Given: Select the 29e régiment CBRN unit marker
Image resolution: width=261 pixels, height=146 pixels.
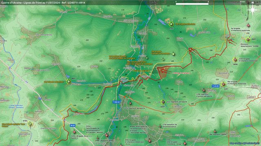Looking at the screenshot, I should click(215, 132).
